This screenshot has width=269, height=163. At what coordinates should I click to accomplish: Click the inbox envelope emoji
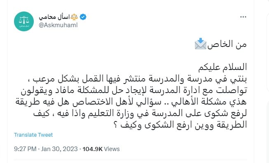(x=201, y=44)
